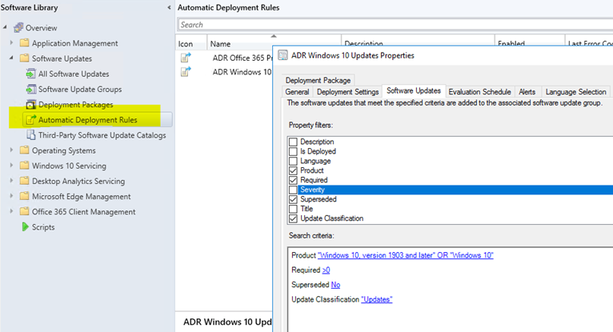Viewport: 613px width, 332px height.
Task: Switch to the General tab
Action: pyautogui.click(x=297, y=92)
